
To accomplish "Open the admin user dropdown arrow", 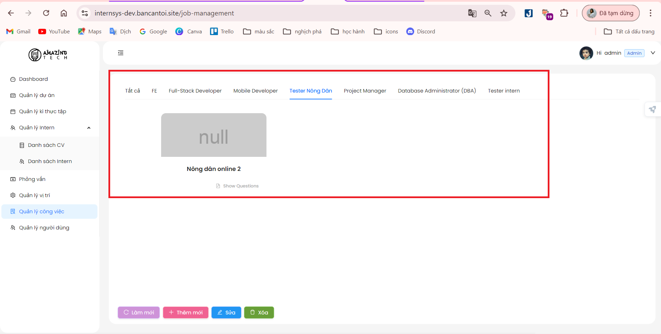I will pos(653,53).
